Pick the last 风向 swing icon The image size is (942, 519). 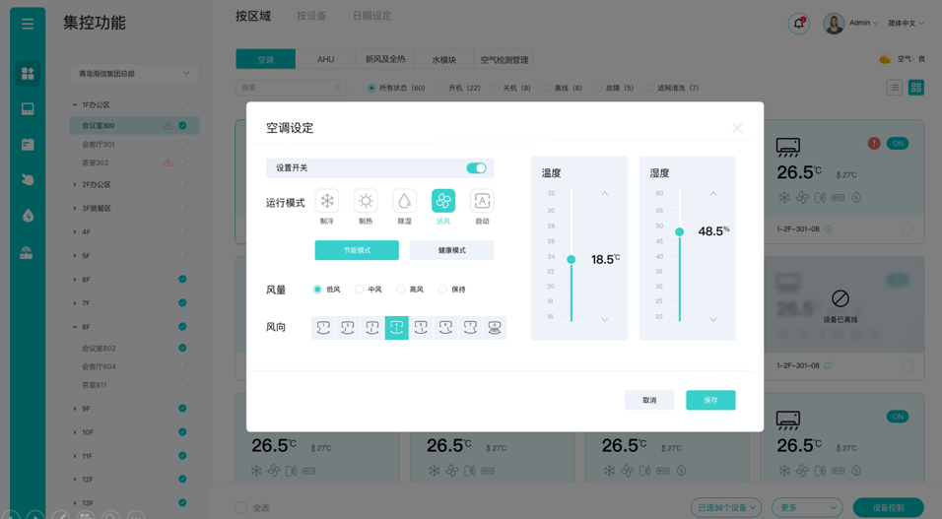point(495,327)
